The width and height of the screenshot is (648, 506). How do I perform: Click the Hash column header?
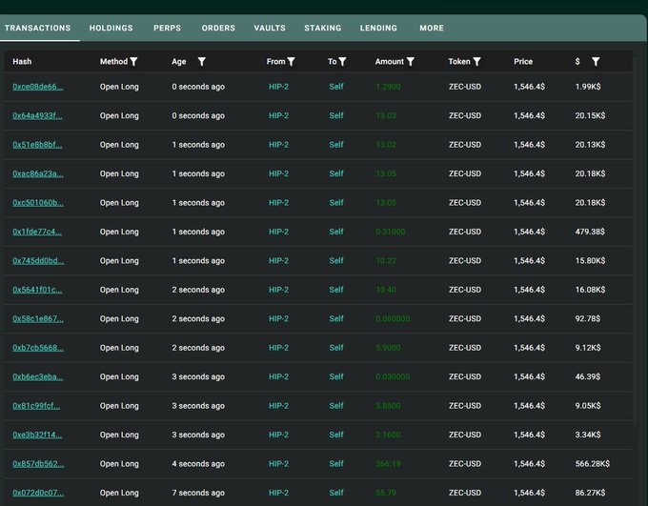coord(22,62)
